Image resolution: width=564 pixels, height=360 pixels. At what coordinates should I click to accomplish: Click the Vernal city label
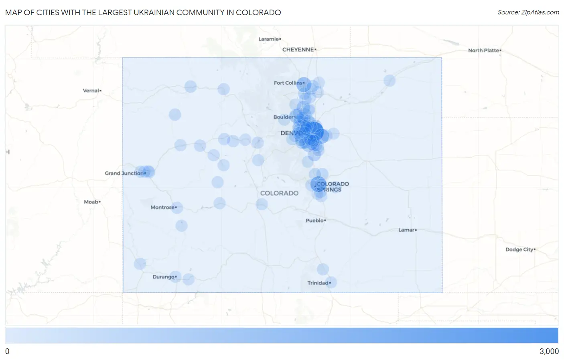(92, 91)
